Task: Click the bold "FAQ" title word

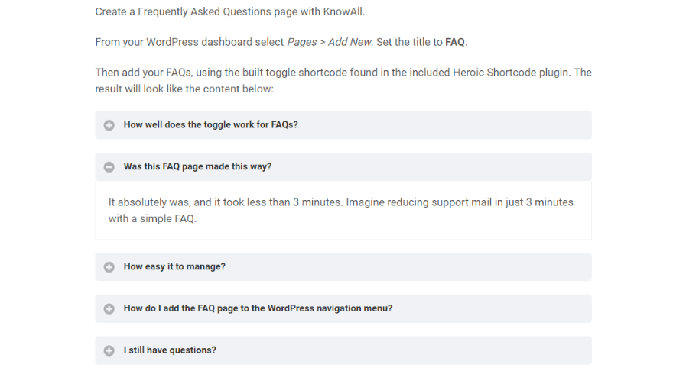Action: click(x=454, y=42)
